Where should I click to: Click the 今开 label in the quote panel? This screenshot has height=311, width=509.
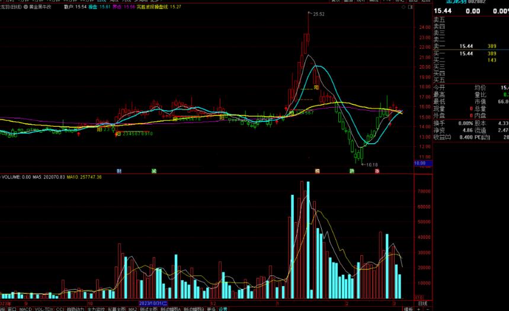coord(439,88)
